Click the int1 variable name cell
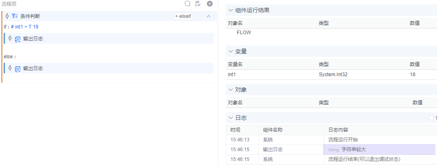Image resolution: width=437 pixels, height=165 pixels. click(232, 75)
